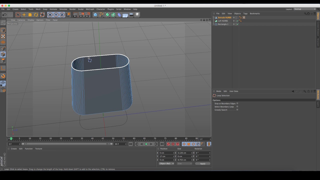Viewport: 320px width, 180px height.
Task: Open the MoGraph menu
Action: (90, 9)
